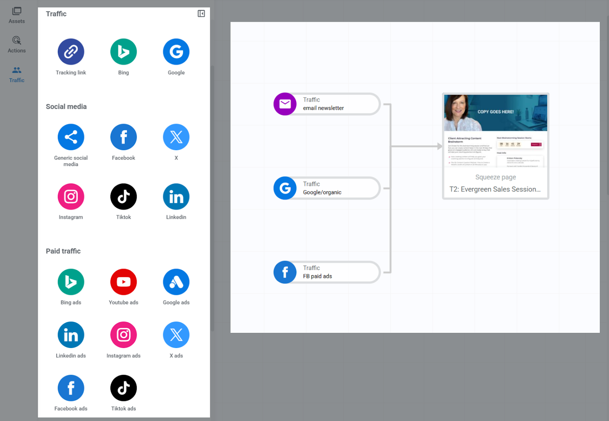This screenshot has width=609, height=421.
Task: Click the 'Social media' section heading
Action: pyautogui.click(x=66, y=107)
